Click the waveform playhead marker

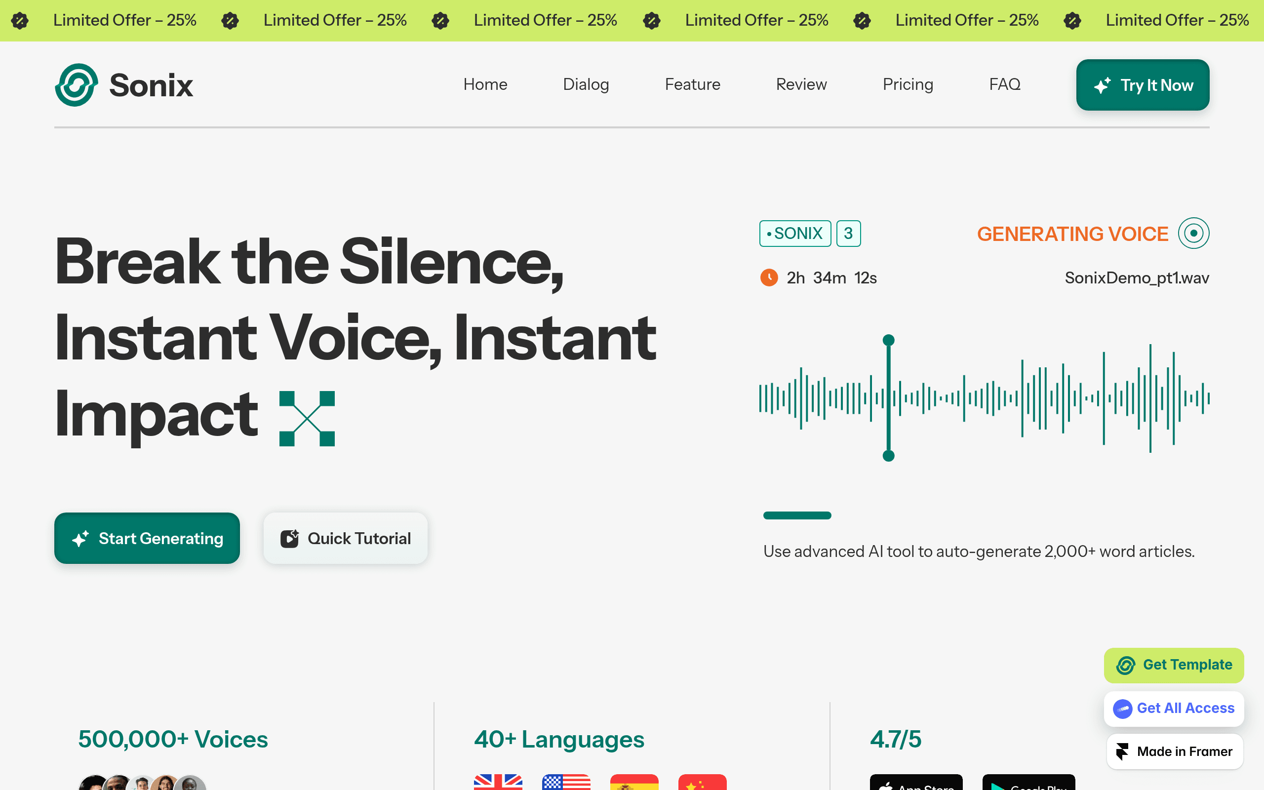point(888,398)
